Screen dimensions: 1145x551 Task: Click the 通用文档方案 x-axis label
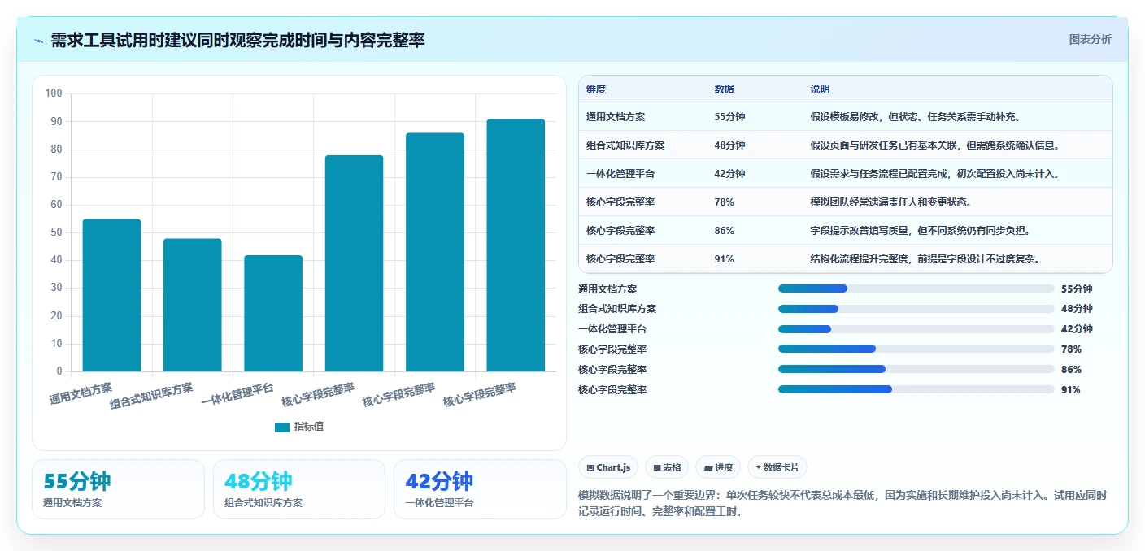[81, 393]
